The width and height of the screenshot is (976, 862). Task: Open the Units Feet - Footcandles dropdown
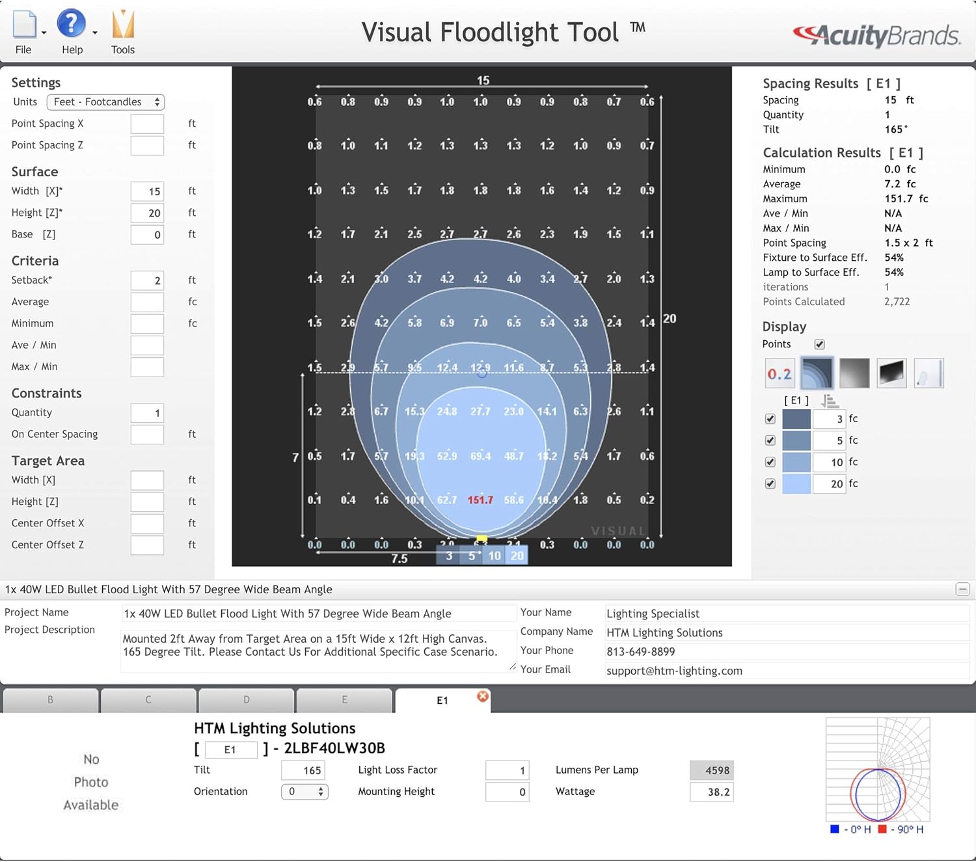click(x=106, y=102)
